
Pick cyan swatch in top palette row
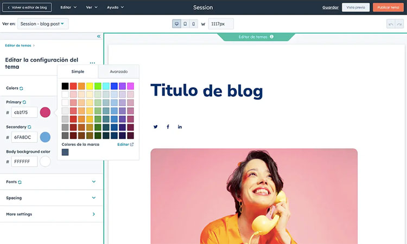pyautogui.click(x=106, y=86)
